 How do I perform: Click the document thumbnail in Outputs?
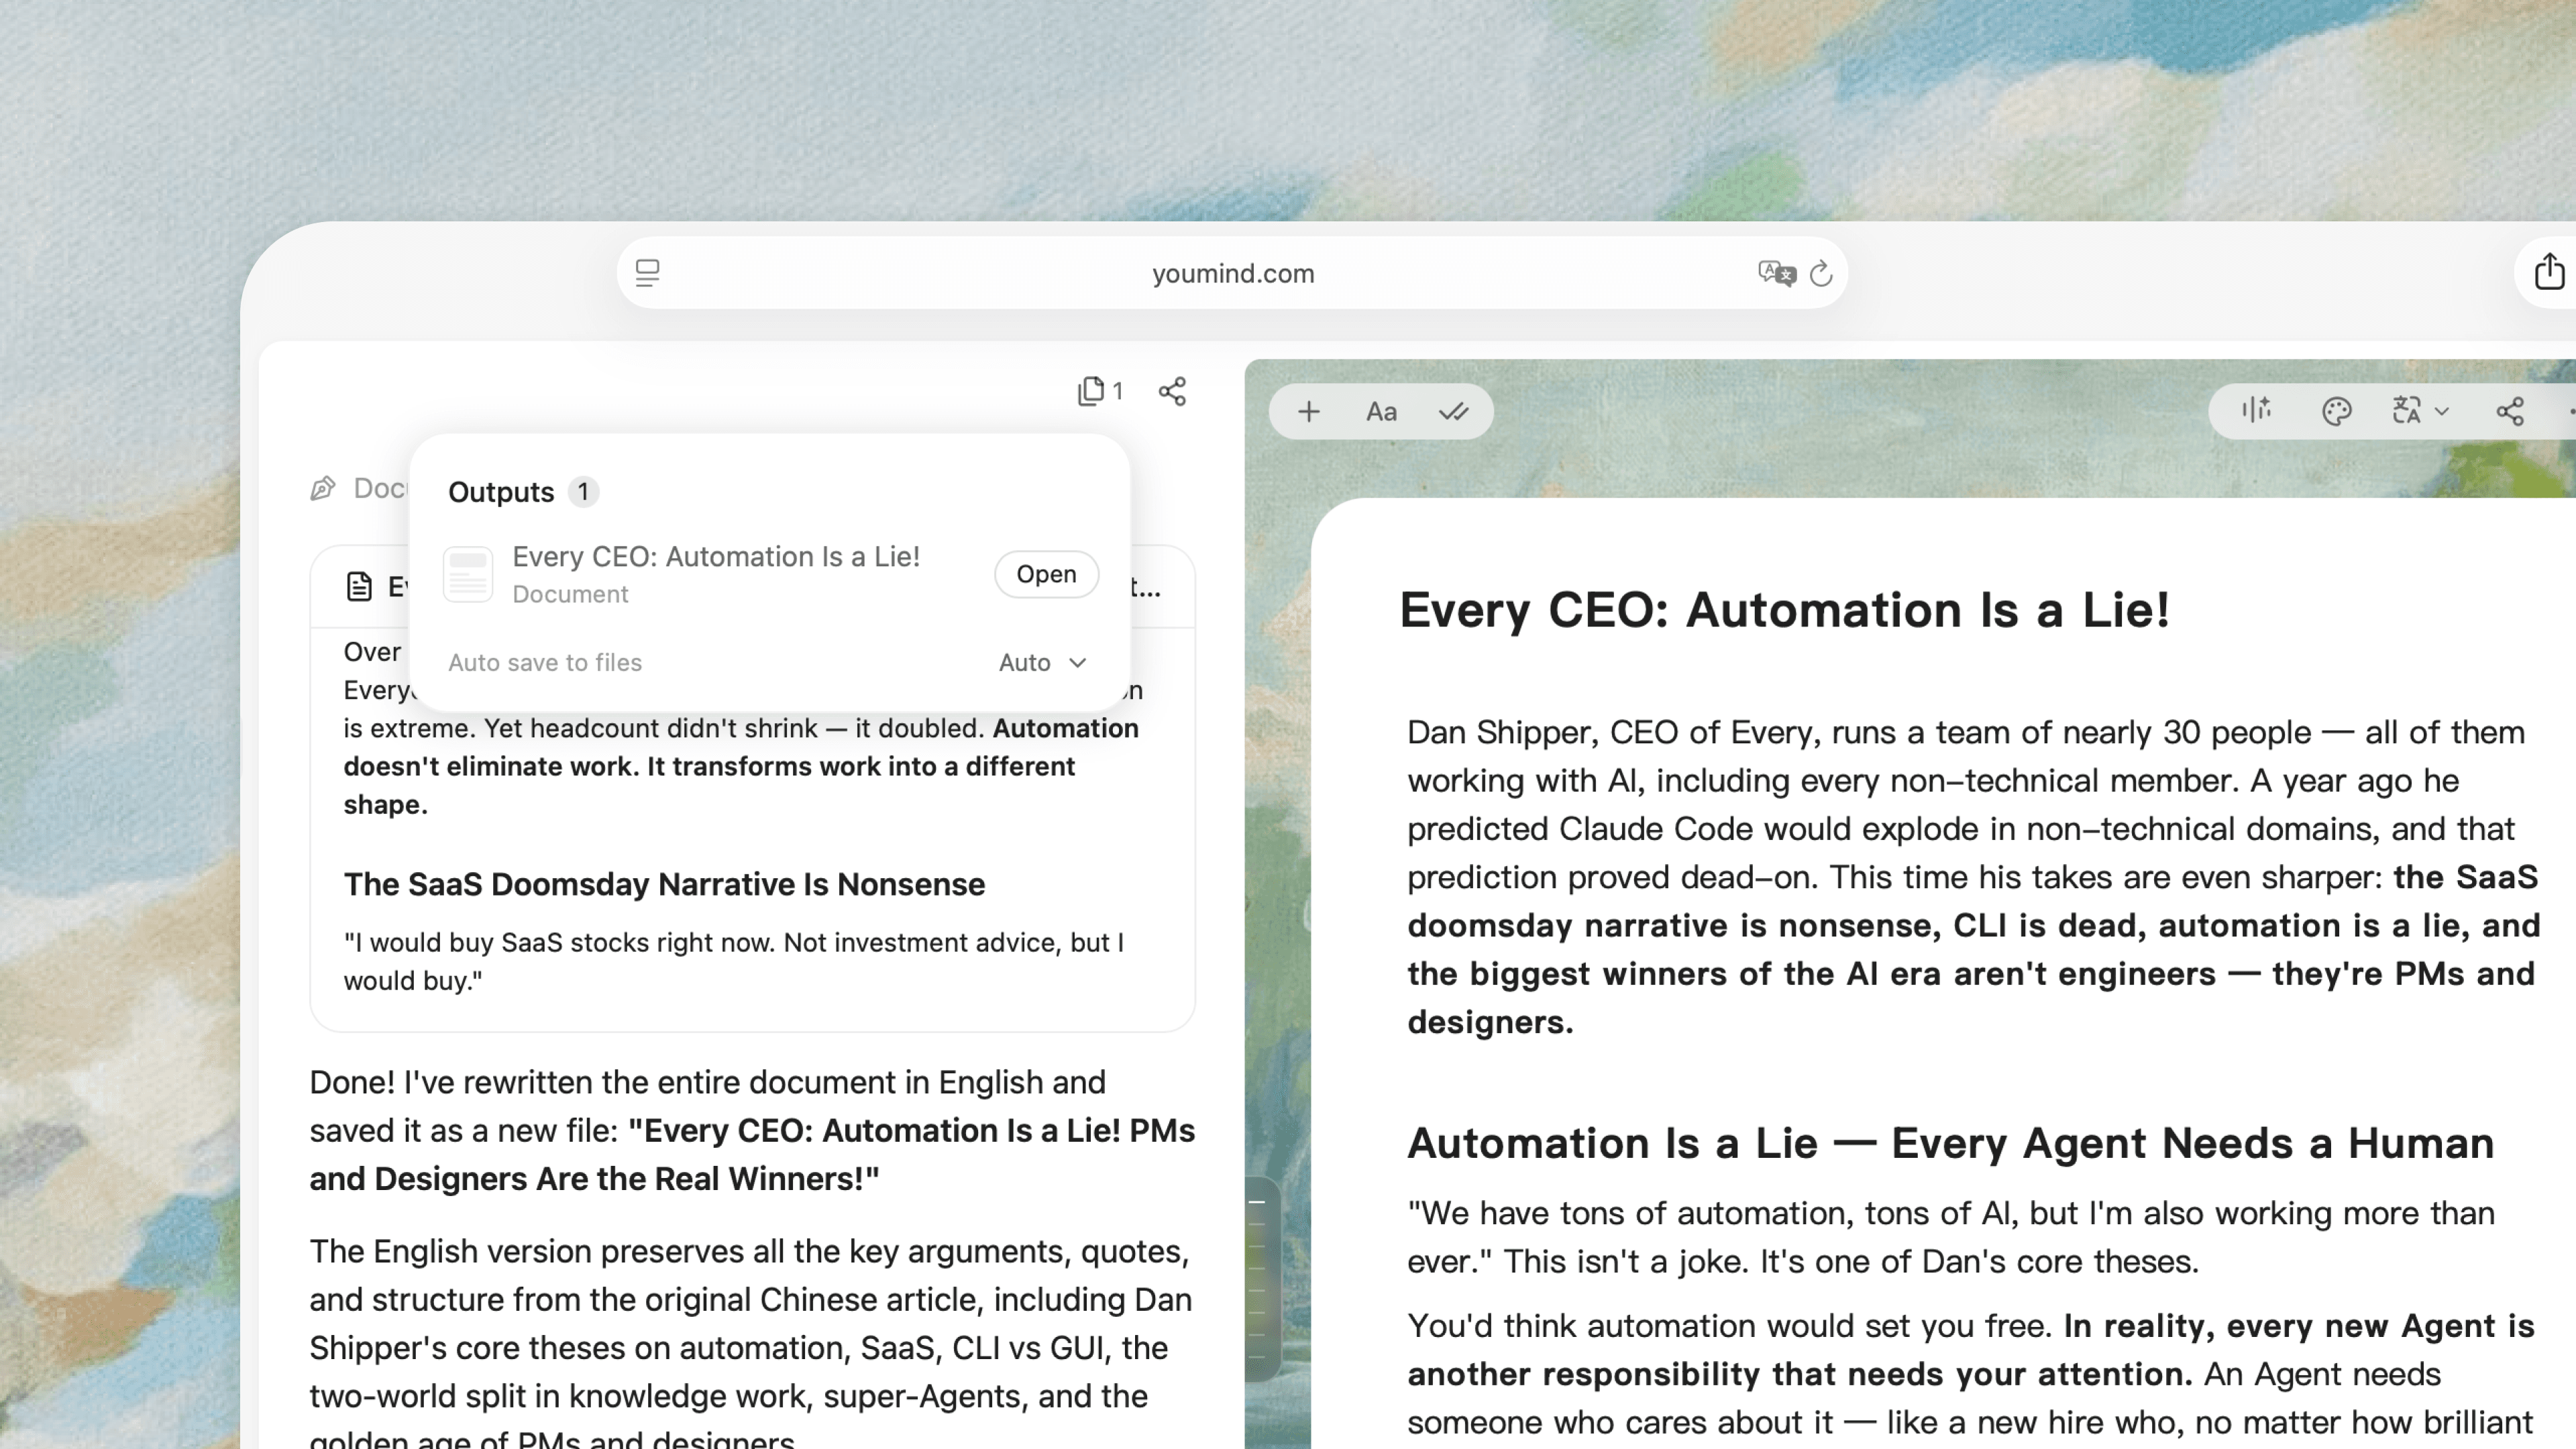coord(468,574)
